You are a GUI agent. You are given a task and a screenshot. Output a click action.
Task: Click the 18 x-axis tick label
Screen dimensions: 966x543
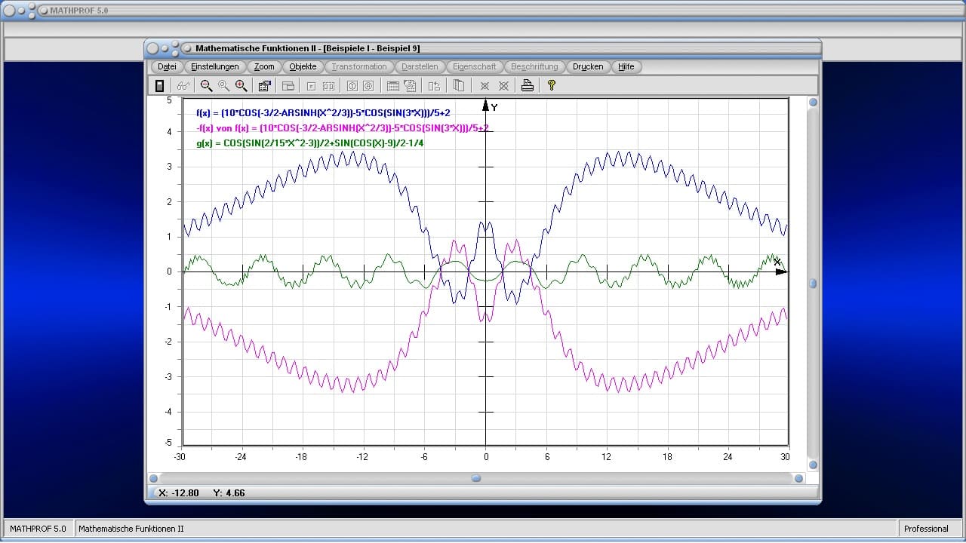pos(667,456)
